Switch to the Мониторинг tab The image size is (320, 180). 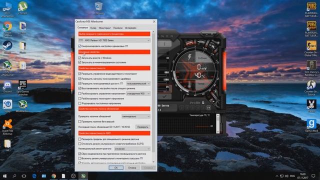coord(104,28)
